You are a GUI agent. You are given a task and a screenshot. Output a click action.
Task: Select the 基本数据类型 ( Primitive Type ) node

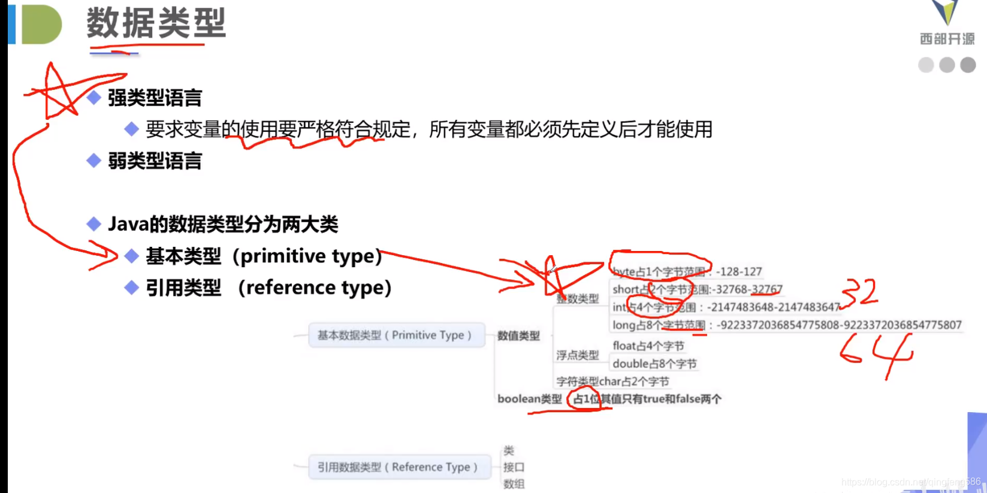pyautogui.click(x=397, y=335)
